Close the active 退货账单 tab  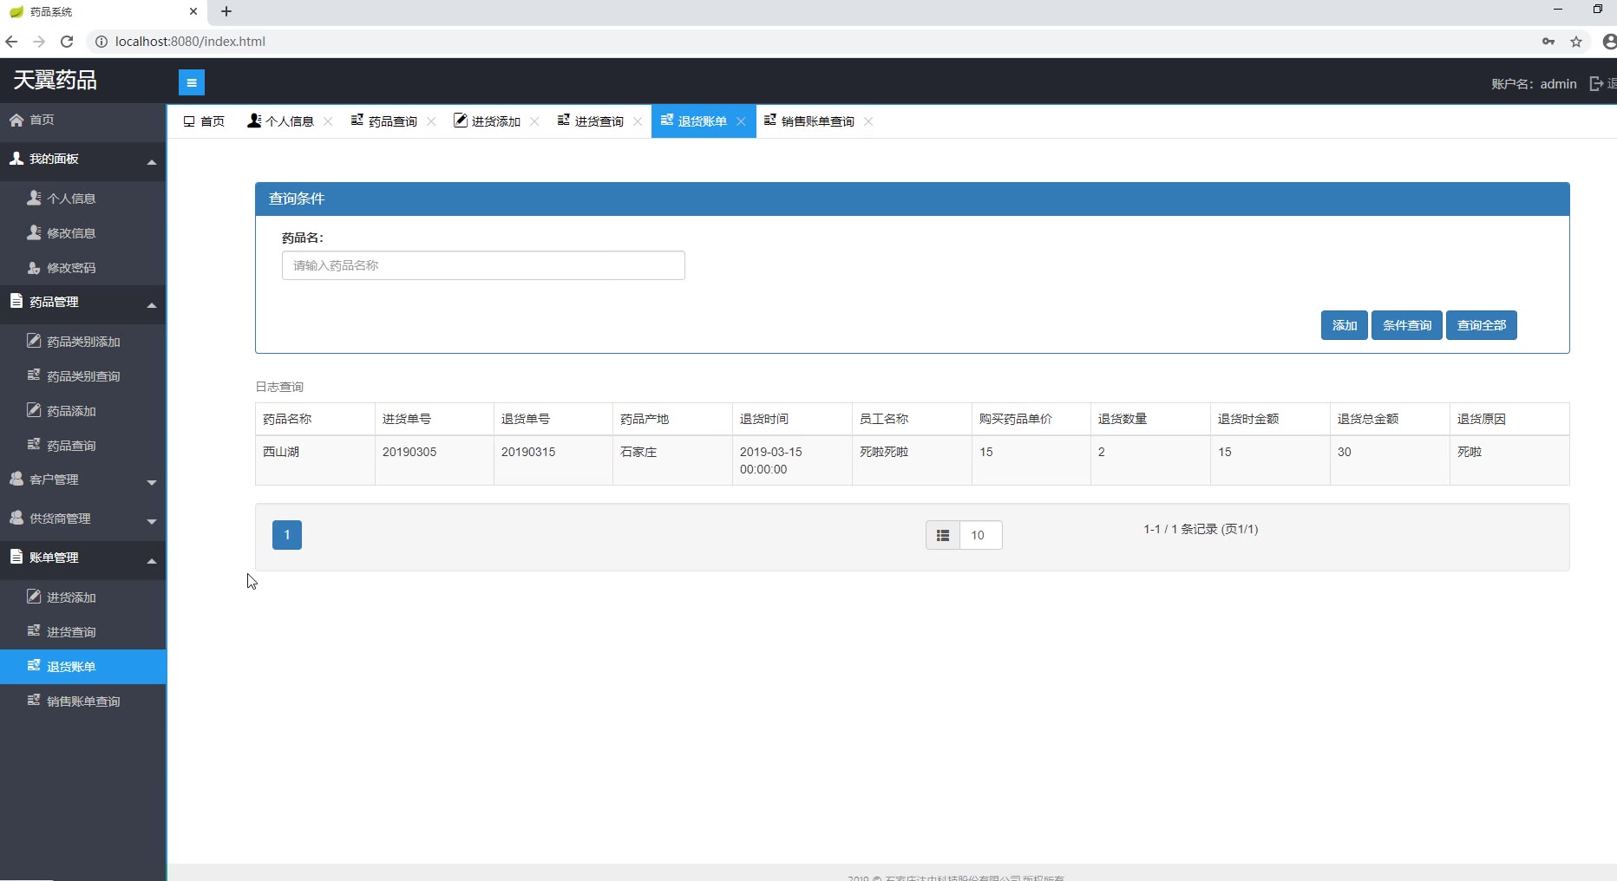coord(741,121)
